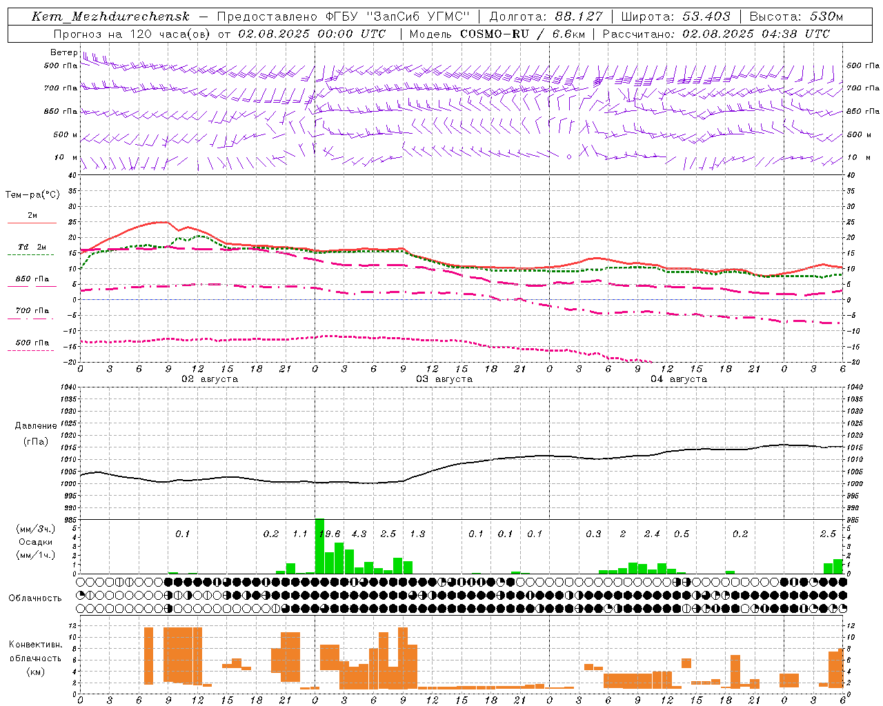Click the date label 04 августа
883x706 pixels.
pyautogui.click(x=679, y=379)
